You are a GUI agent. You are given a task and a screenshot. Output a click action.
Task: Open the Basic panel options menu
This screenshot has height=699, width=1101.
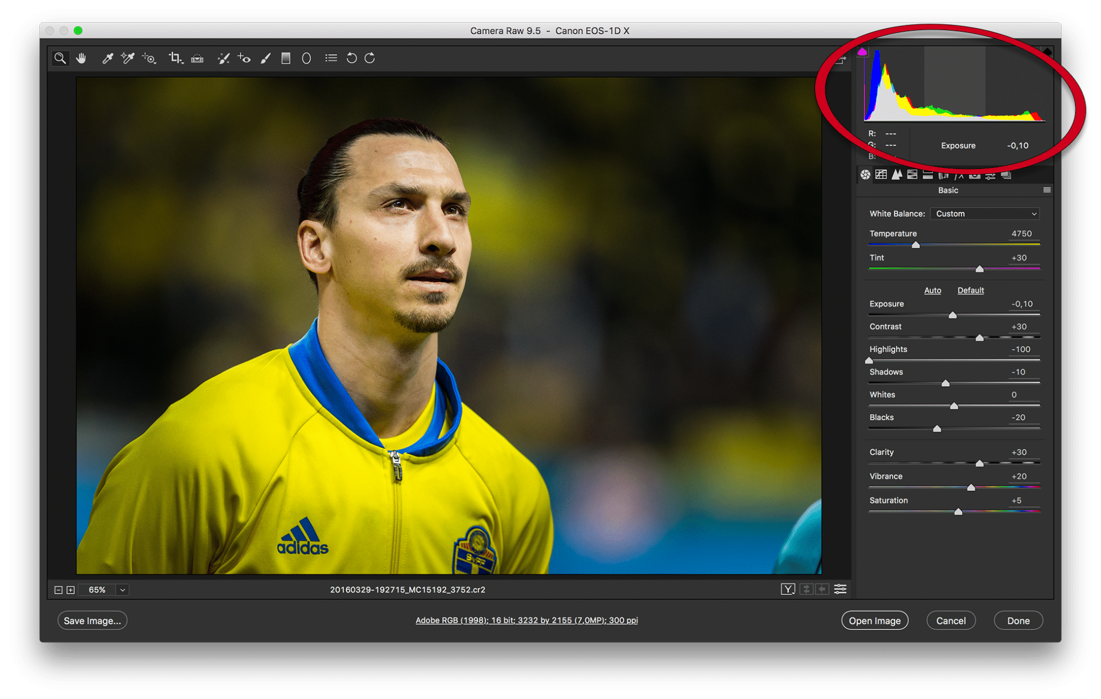1047,190
